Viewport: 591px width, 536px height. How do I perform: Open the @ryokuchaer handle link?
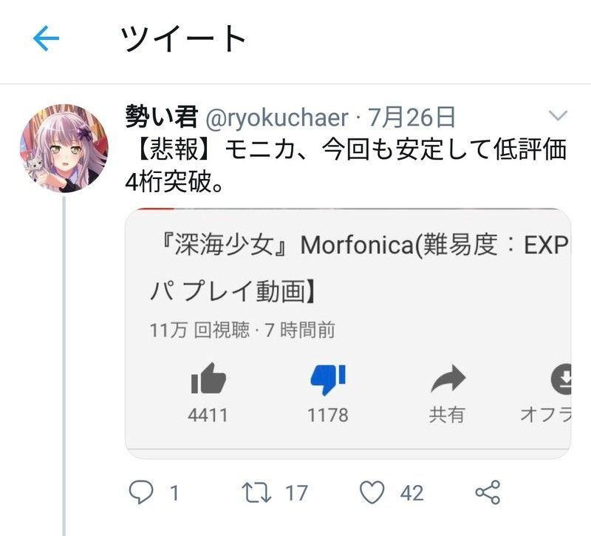[x=277, y=118]
